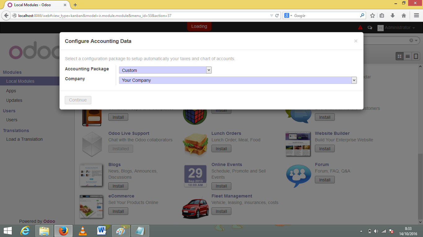Image resolution: width=423 pixels, height=237 pixels.
Task: Open Updates from the sidebar menu
Action: point(14,100)
